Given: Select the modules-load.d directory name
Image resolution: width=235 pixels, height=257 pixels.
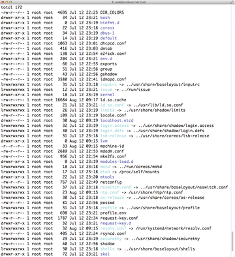Looking at the screenshot, I should (x=117, y=162).
